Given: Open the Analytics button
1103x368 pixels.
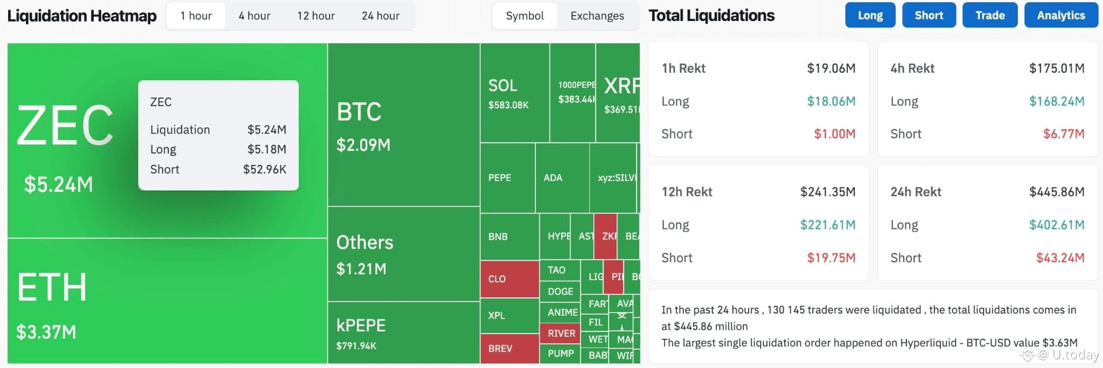Looking at the screenshot, I should (1060, 15).
